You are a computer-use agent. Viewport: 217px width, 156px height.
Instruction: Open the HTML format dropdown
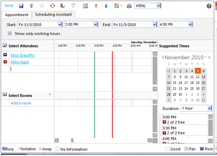pyautogui.click(x=158, y=6)
